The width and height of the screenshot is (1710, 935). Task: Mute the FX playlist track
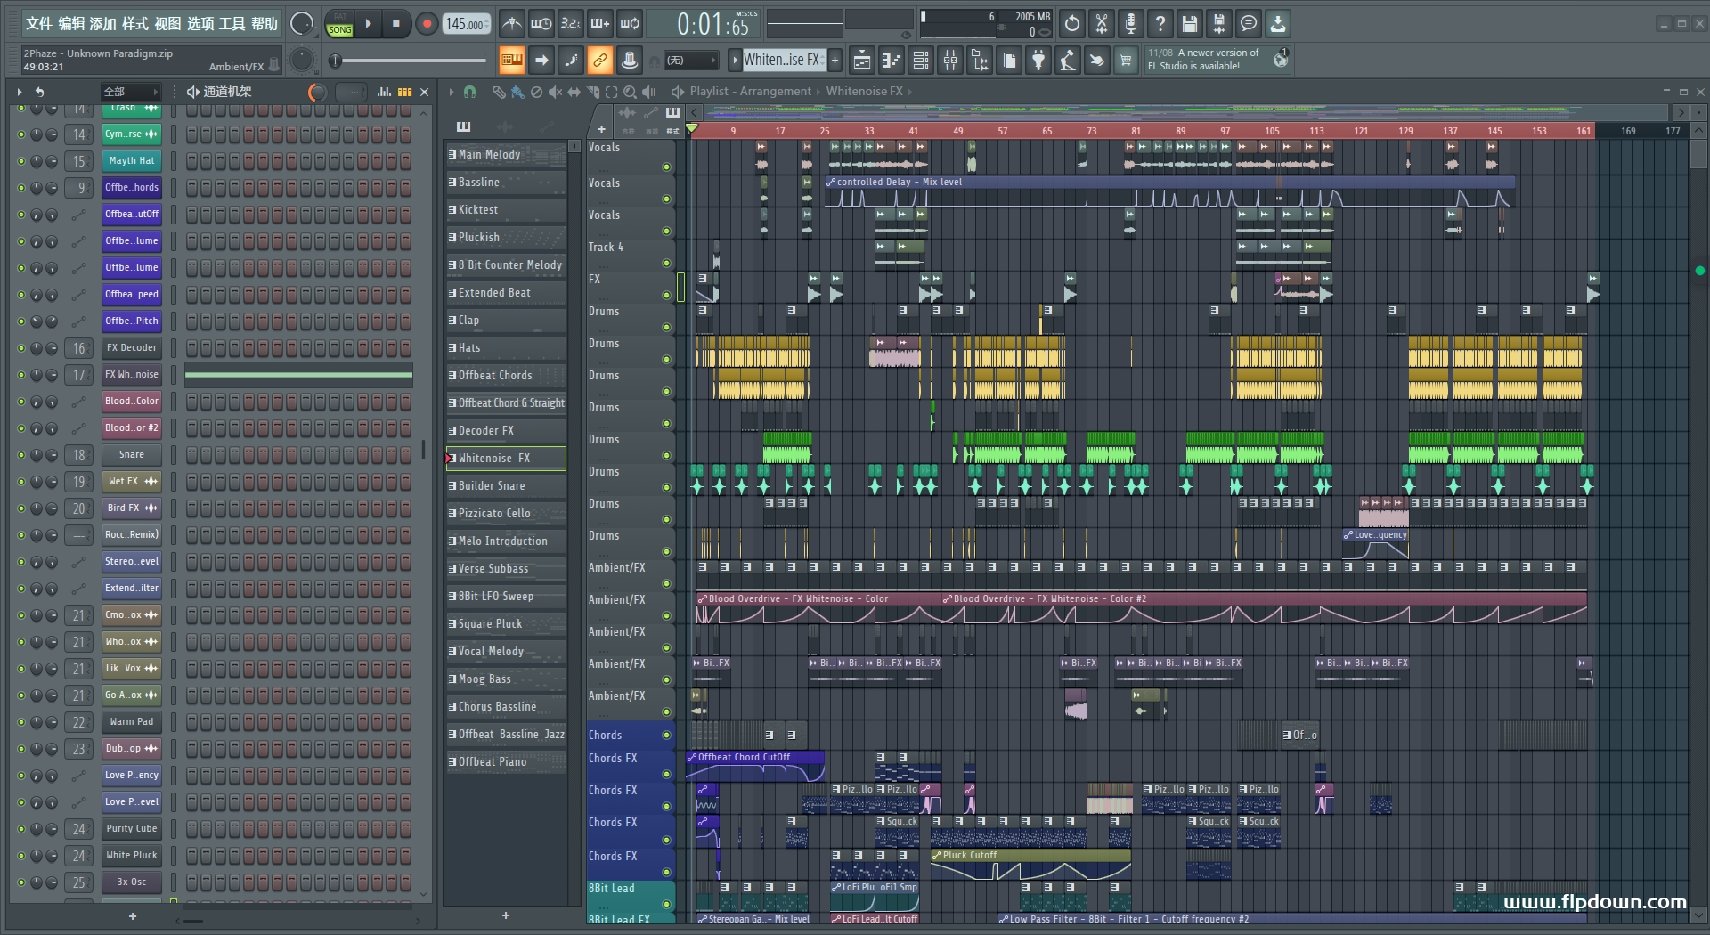666,295
